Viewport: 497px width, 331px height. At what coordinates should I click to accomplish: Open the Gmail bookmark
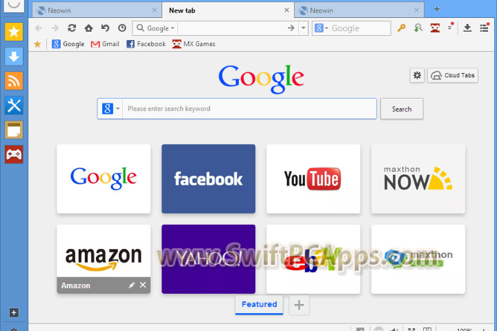click(x=105, y=44)
